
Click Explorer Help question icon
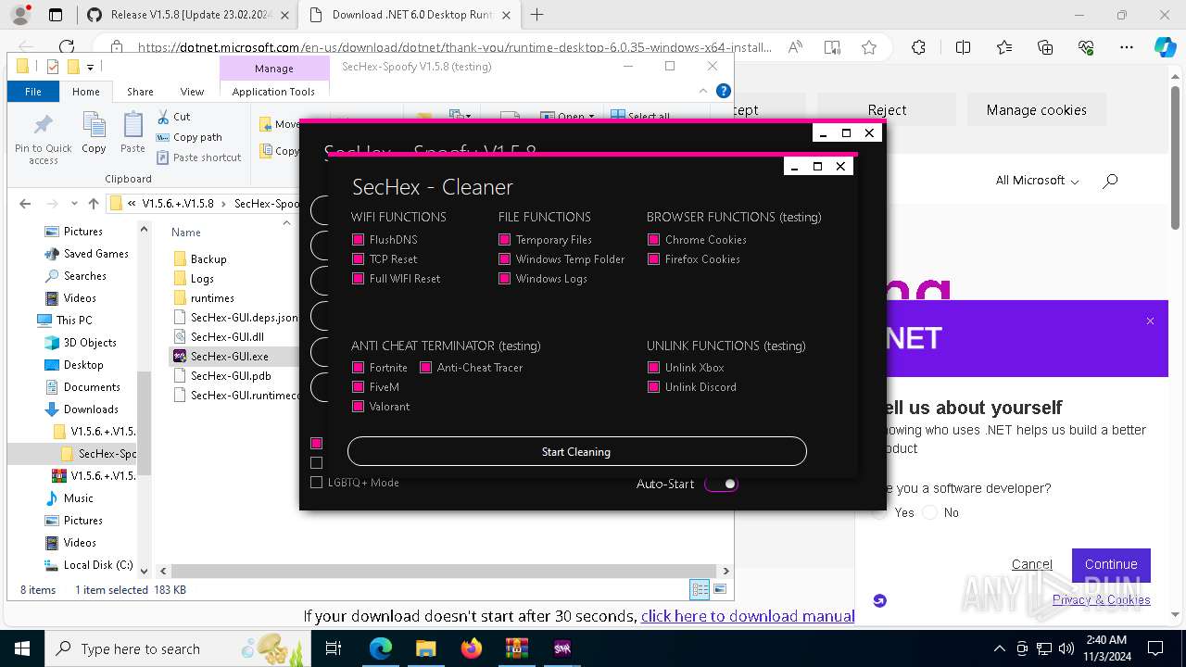tap(724, 91)
